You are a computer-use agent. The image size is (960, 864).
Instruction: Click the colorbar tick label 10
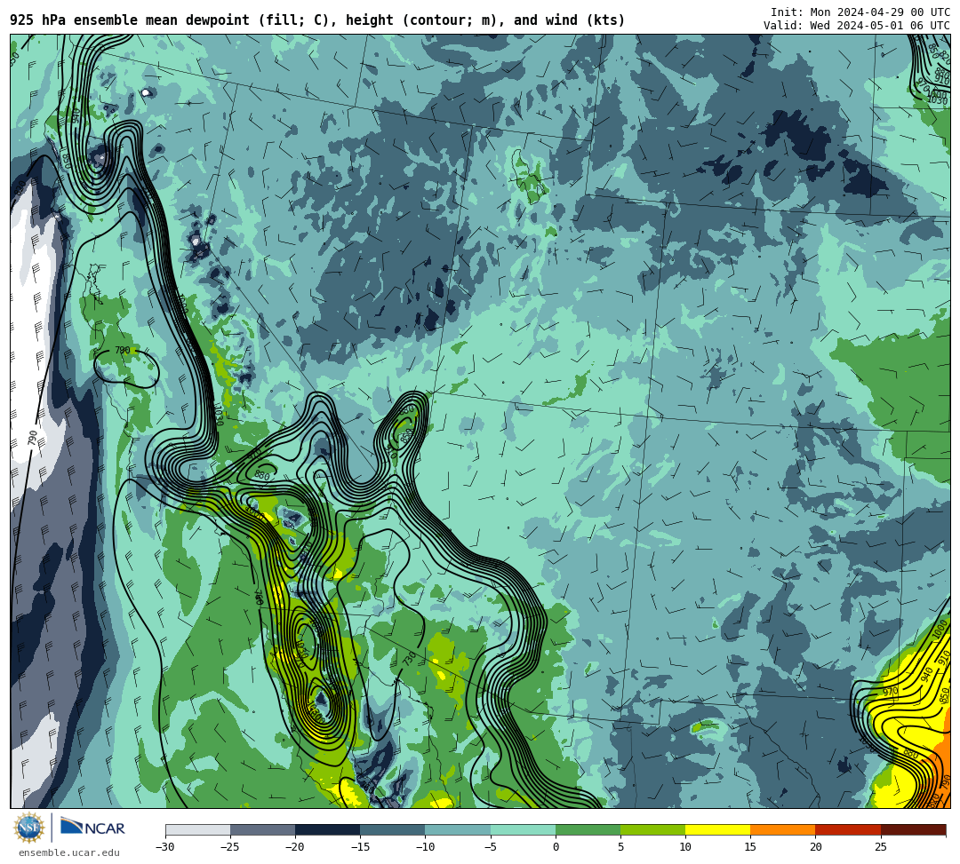click(685, 847)
